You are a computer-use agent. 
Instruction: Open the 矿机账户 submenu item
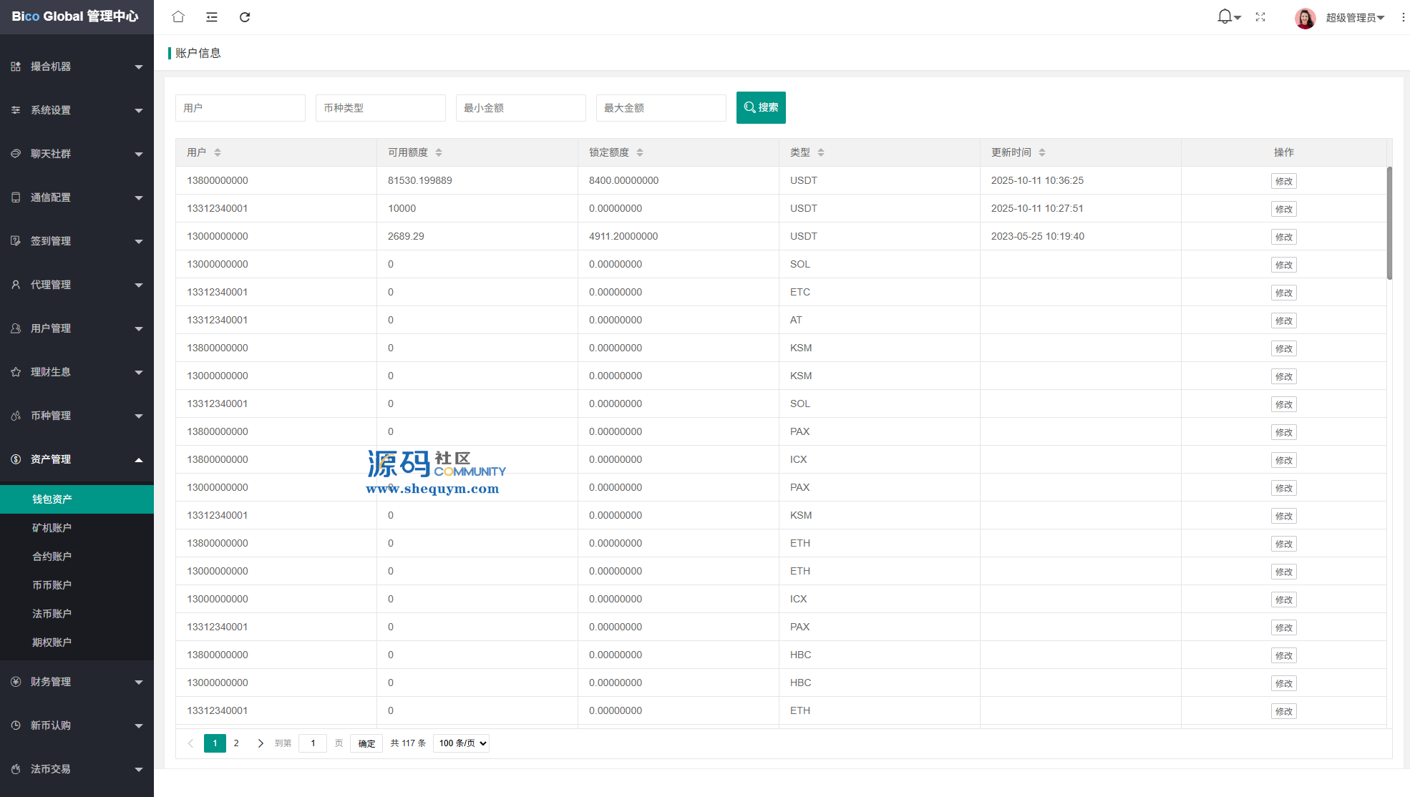click(52, 528)
